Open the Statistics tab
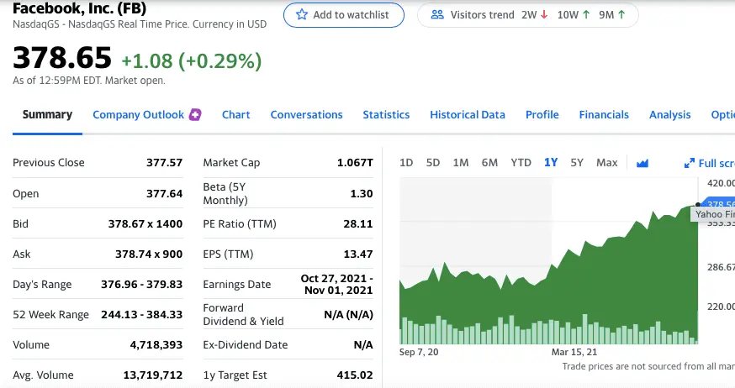Viewport: 735px width, 388px height. tap(386, 115)
